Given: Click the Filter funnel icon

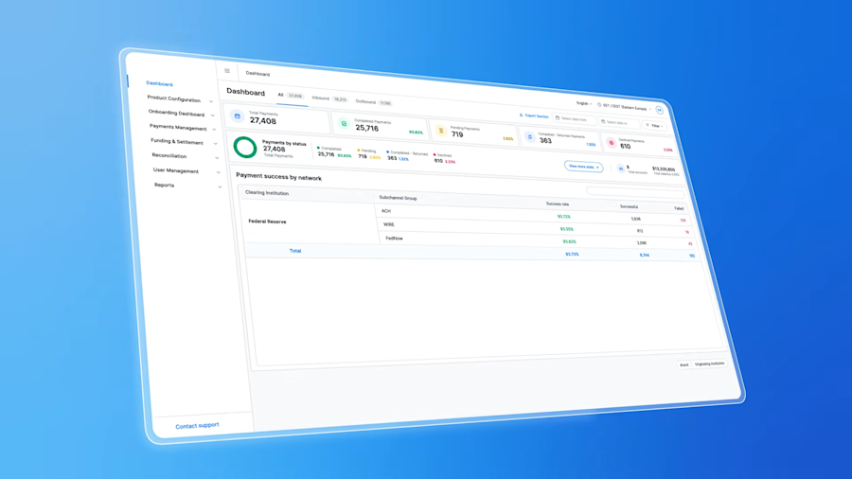Looking at the screenshot, I should [648, 126].
